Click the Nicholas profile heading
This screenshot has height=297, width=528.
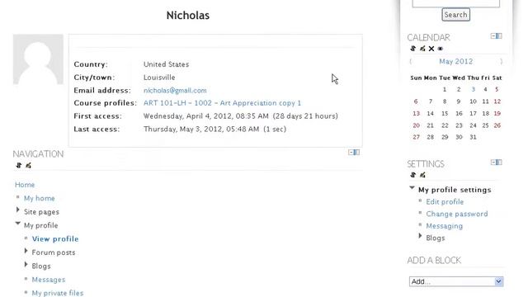coord(188,15)
